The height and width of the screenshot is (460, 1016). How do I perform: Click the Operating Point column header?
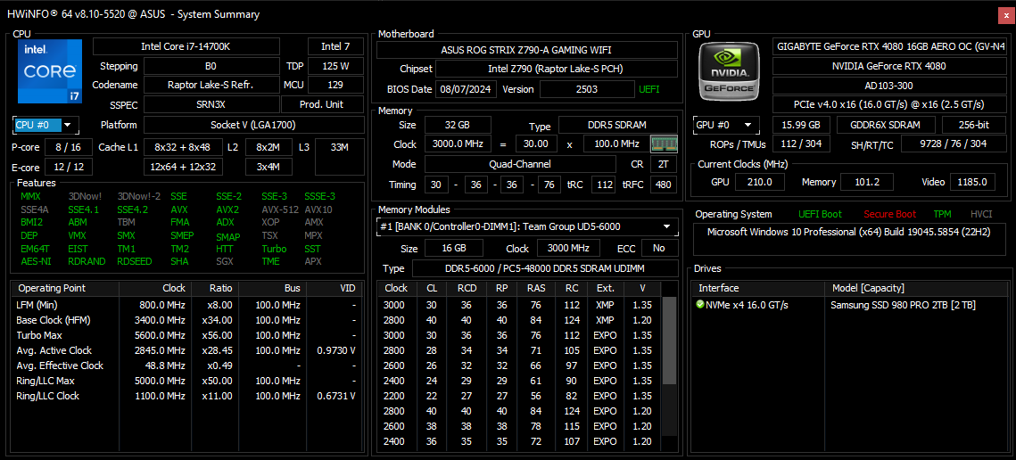click(65, 288)
